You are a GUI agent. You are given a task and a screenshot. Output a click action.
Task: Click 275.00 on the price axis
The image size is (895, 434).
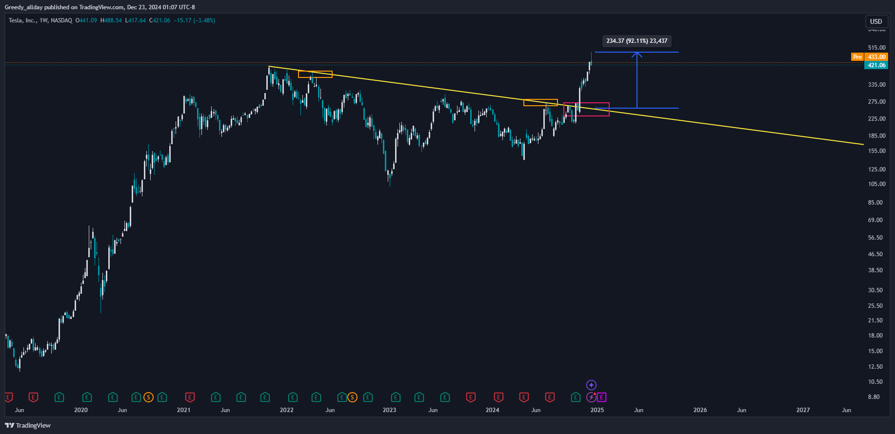point(876,102)
